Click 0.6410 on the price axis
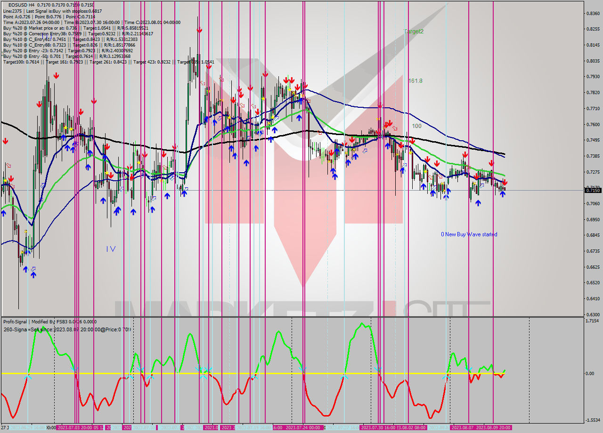The width and height of the screenshot is (603, 433). 593,298
